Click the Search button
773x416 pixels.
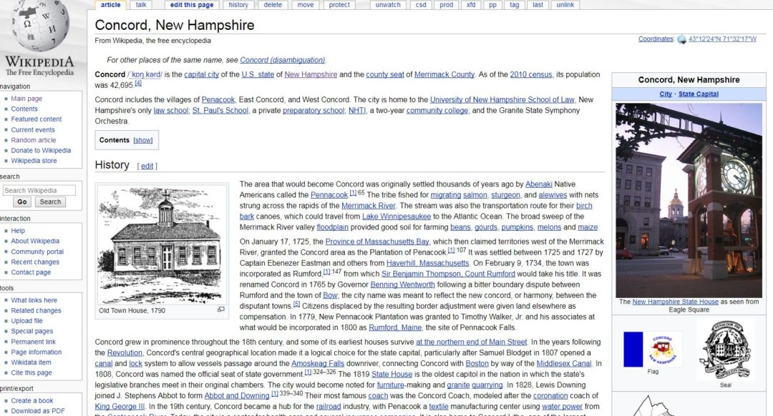[x=50, y=202]
